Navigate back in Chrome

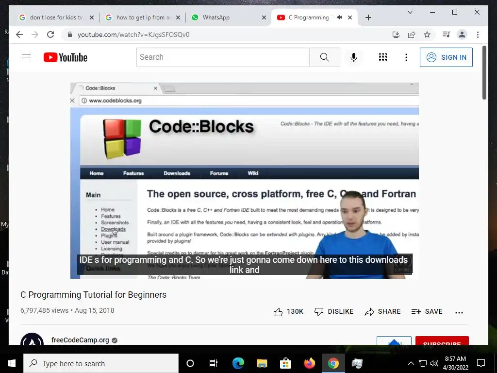point(19,34)
